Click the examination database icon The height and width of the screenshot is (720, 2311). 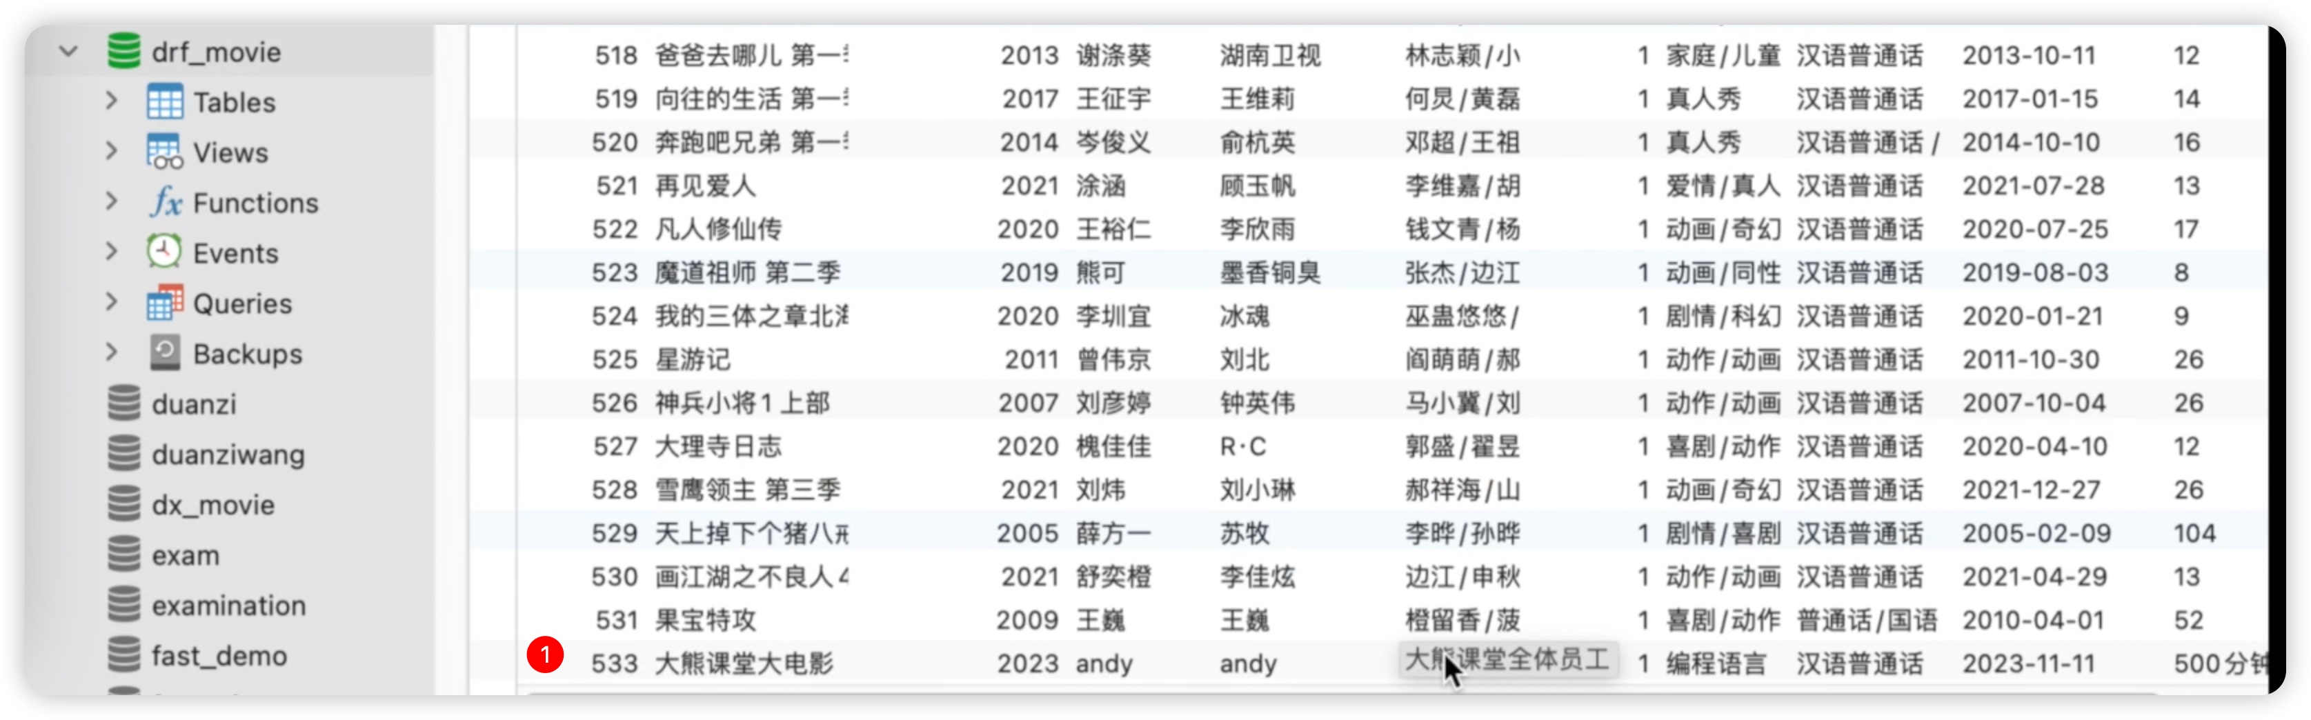(x=123, y=604)
